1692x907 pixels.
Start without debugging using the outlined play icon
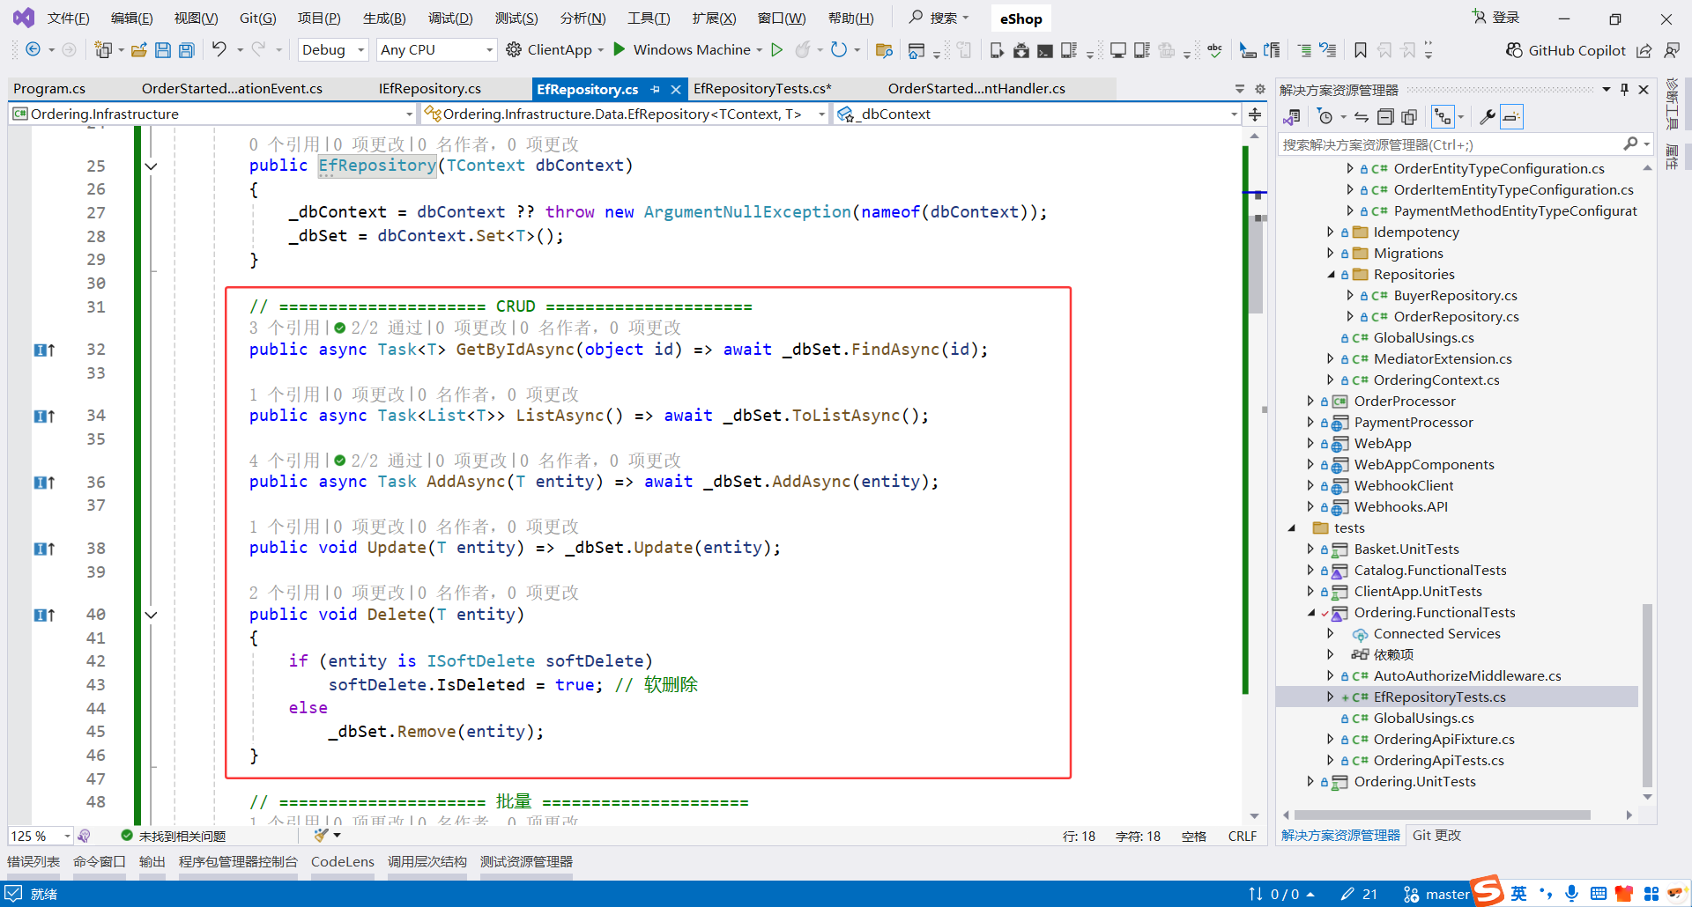click(x=776, y=50)
